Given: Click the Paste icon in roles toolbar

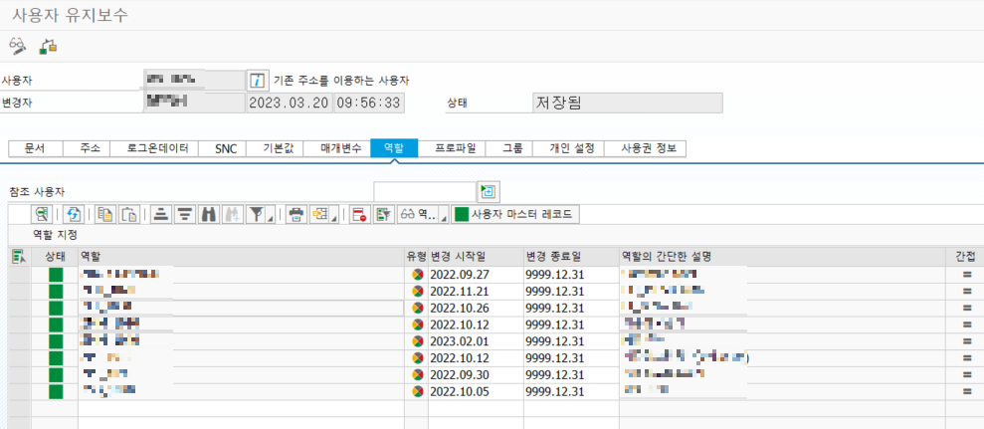Looking at the screenshot, I should 129,214.
